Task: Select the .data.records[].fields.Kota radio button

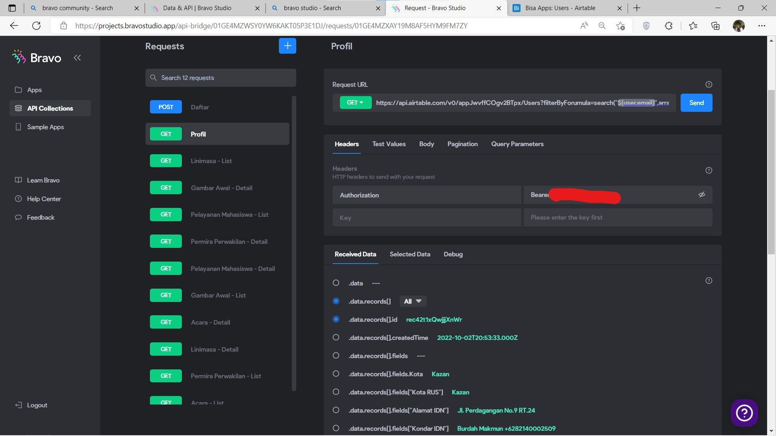Action: pos(336,374)
